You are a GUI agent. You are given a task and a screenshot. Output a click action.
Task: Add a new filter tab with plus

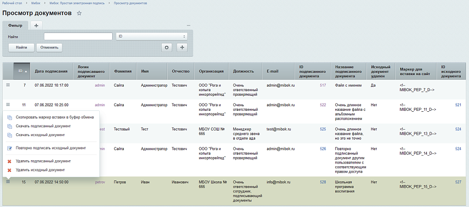point(36,25)
